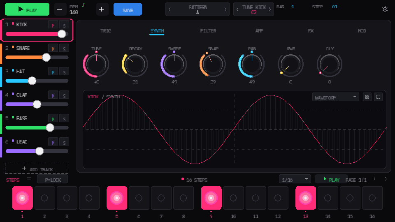
Task: Switch to the FX tab
Action: (310, 31)
